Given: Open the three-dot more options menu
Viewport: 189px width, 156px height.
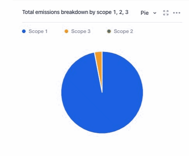Looking at the screenshot, I should 177,13.
